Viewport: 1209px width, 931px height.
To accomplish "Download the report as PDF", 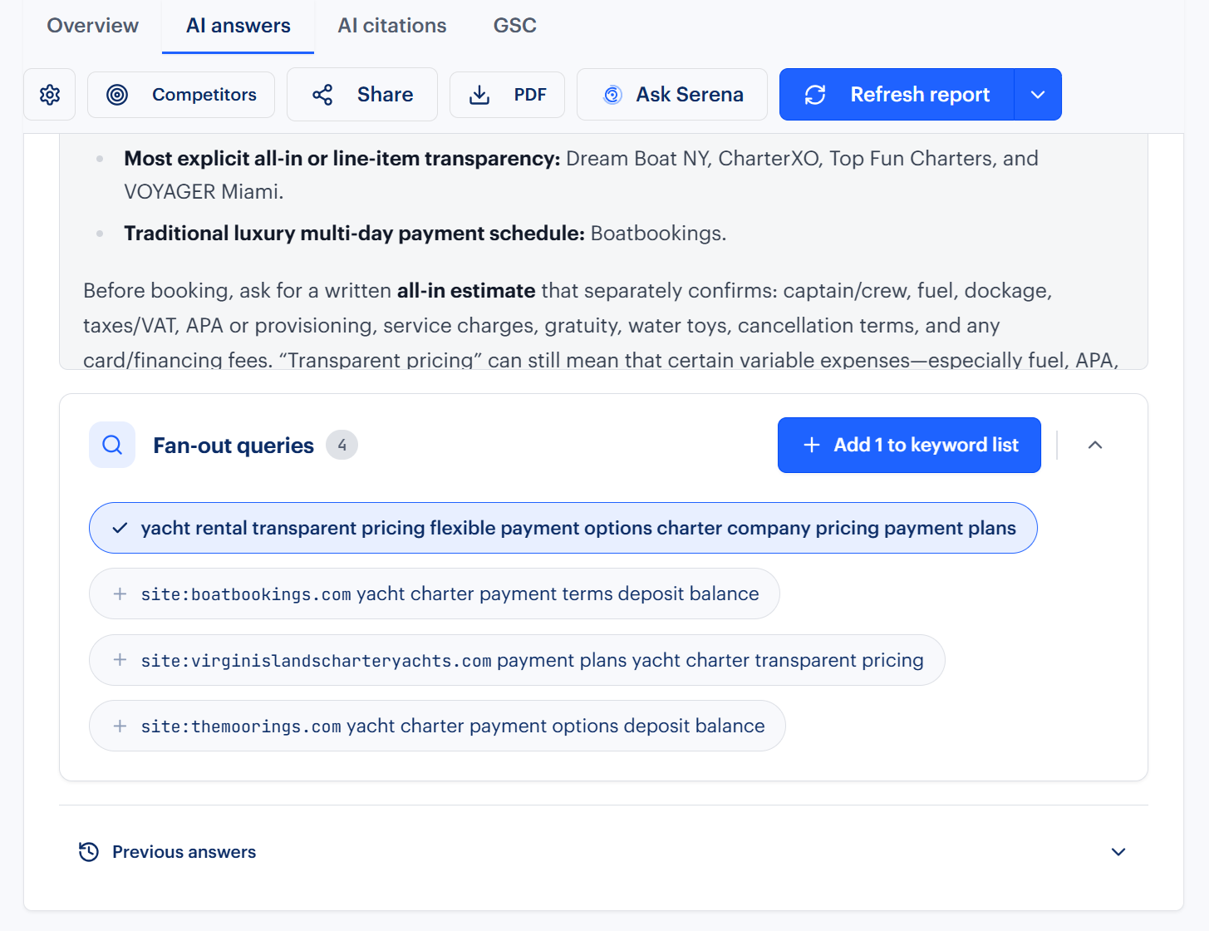I will coord(507,95).
